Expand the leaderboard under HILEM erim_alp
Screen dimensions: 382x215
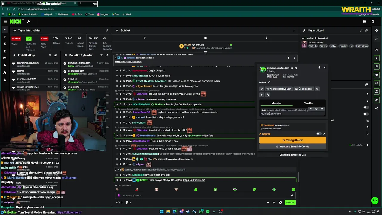point(205,52)
